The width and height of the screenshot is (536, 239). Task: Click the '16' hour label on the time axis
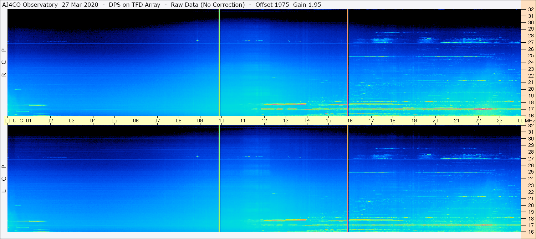[350, 121]
